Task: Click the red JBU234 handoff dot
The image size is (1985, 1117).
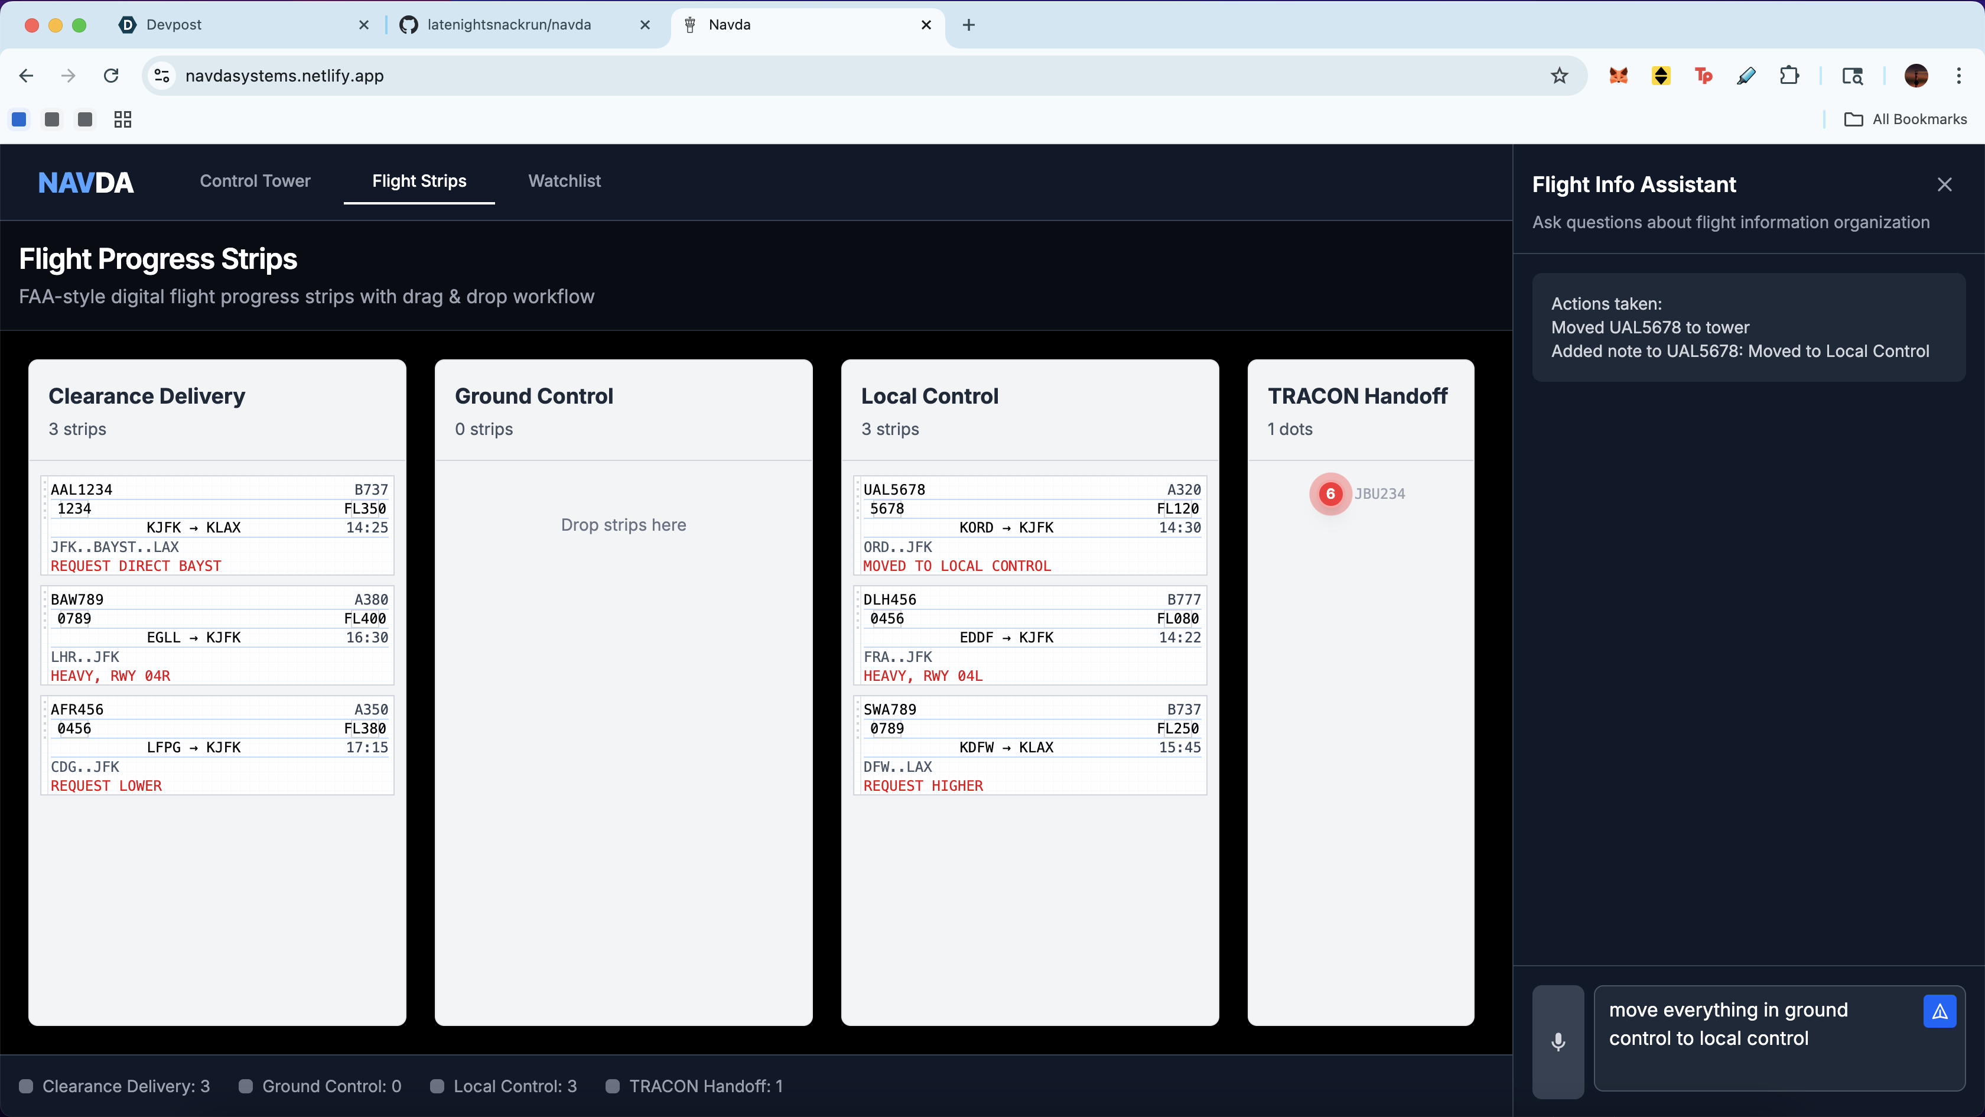Action: click(1330, 493)
